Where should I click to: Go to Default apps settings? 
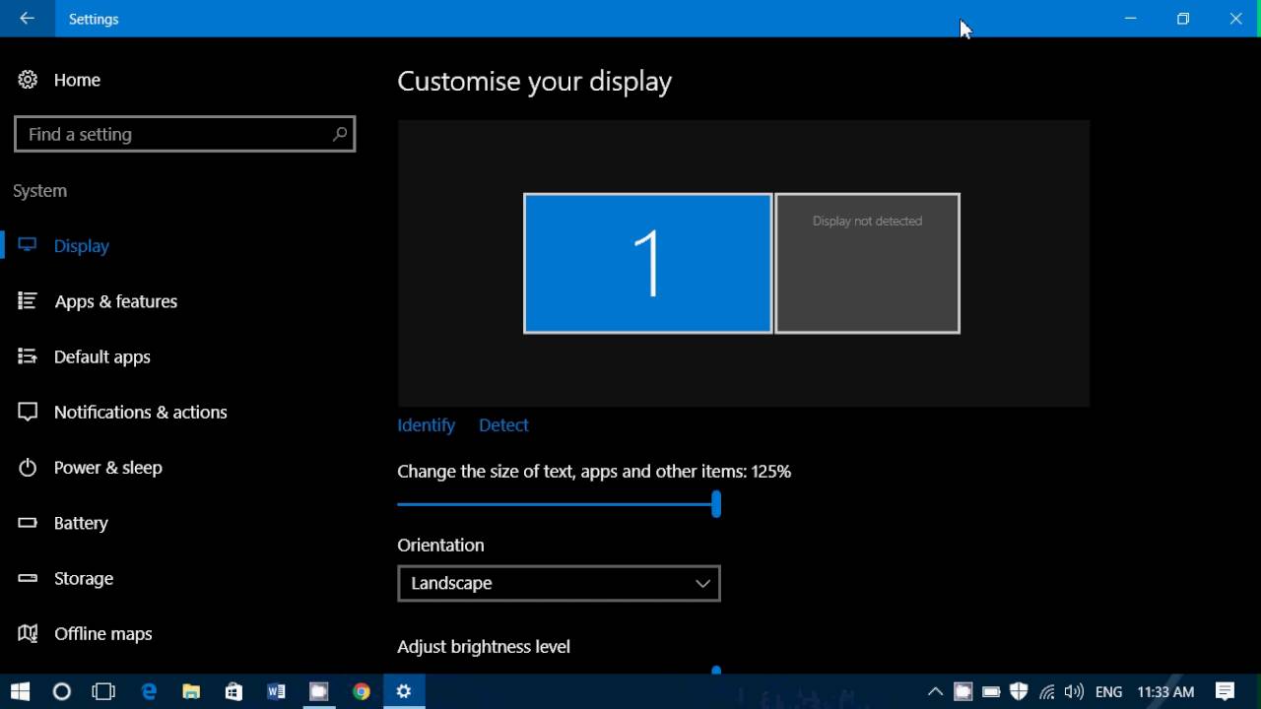[x=102, y=356]
